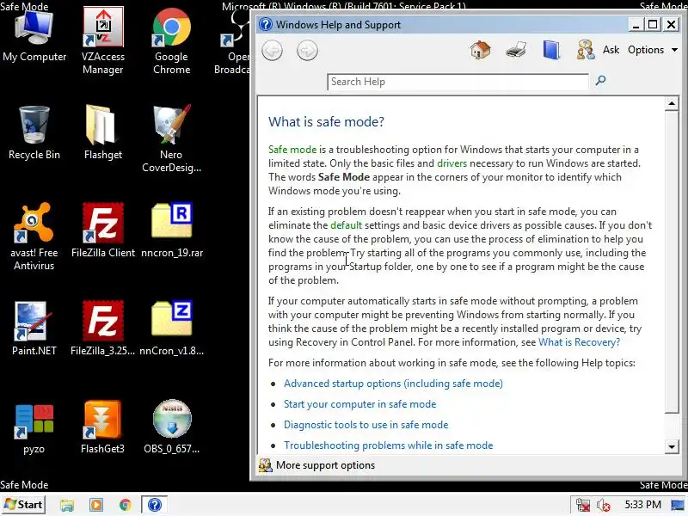Open the Recycle Bin
This screenshot has height=516, width=688.
pos(34,132)
